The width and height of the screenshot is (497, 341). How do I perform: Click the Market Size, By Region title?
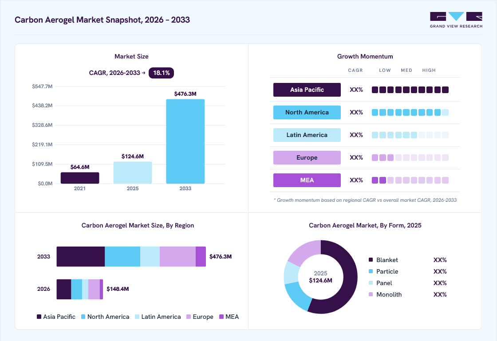click(x=138, y=225)
